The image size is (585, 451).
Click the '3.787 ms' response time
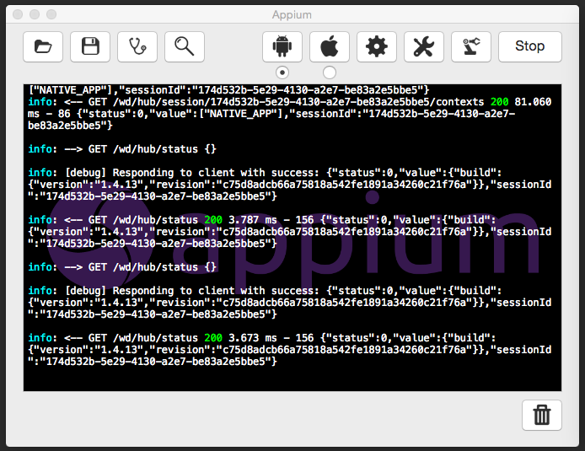[253, 220]
